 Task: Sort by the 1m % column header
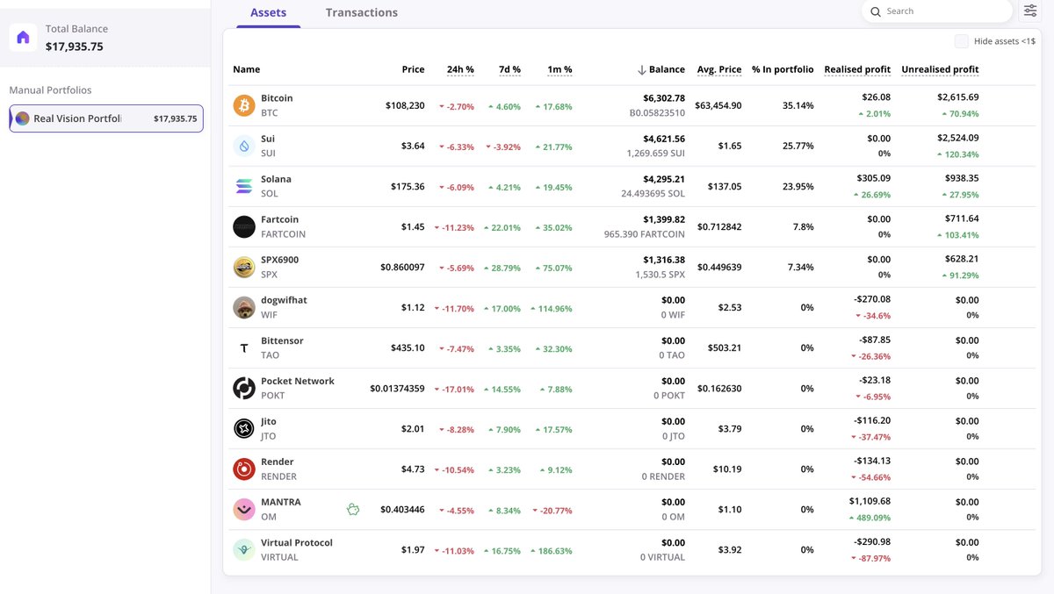click(559, 69)
